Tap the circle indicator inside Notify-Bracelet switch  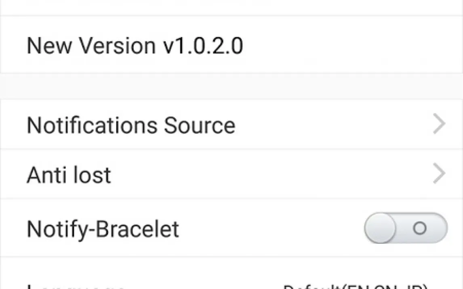click(420, 228)
